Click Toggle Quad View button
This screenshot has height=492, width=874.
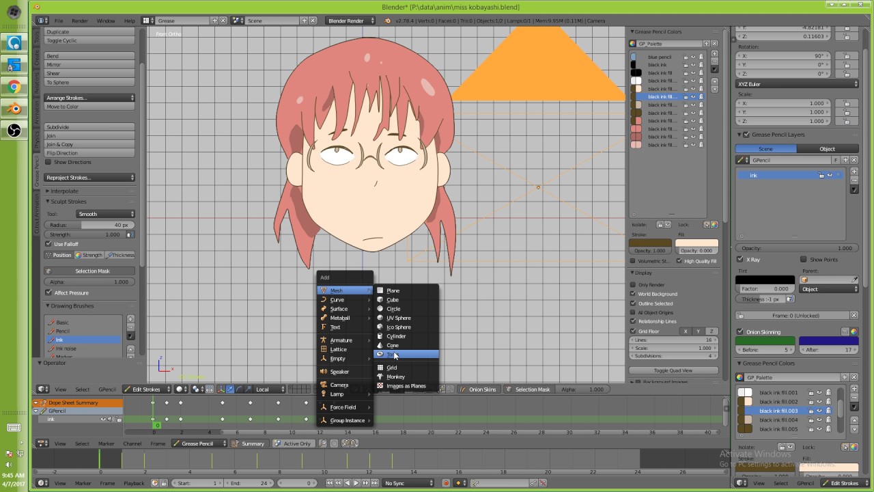[x=673, y=370]
